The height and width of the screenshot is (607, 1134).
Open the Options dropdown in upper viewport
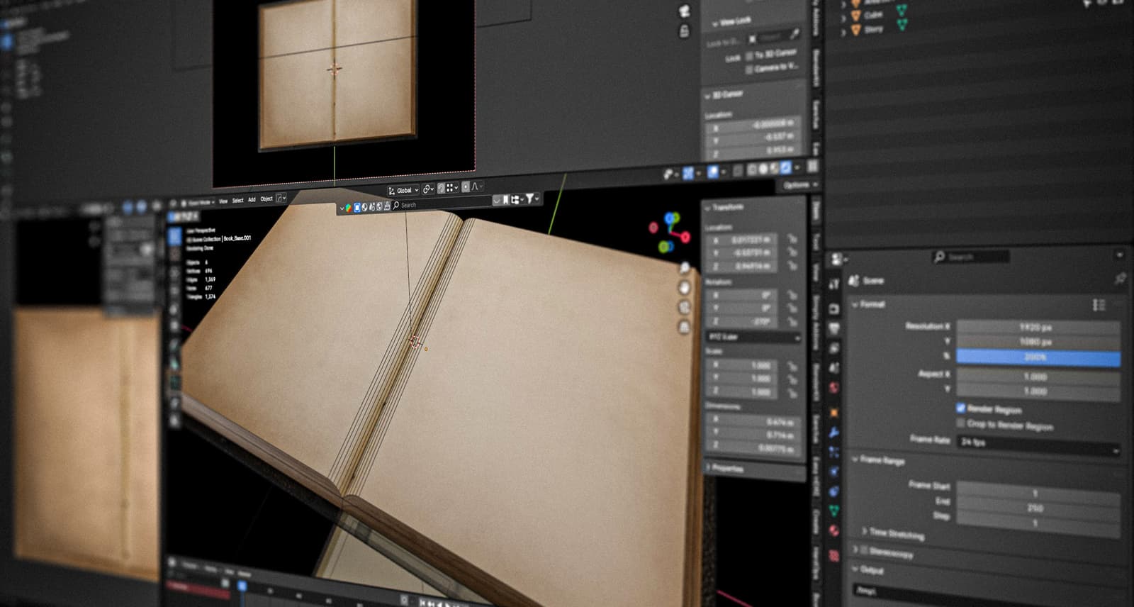point(799,185)
